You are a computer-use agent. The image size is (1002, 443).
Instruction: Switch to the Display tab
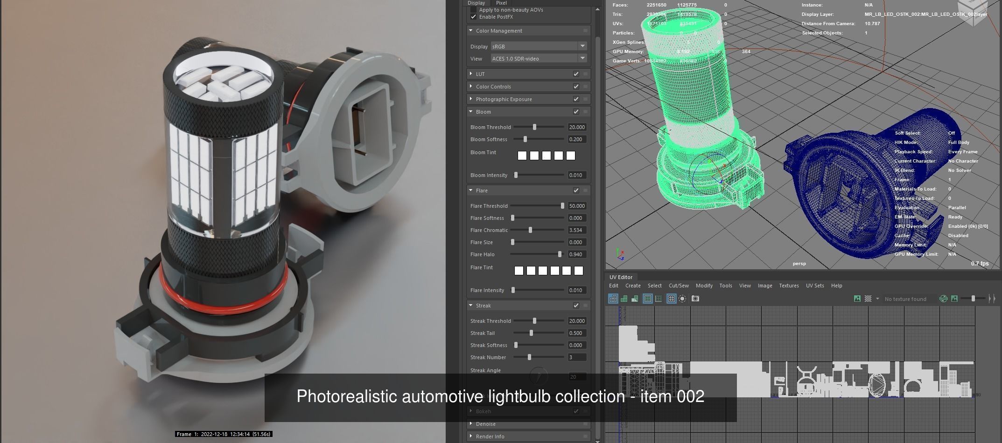coord(476,3)
